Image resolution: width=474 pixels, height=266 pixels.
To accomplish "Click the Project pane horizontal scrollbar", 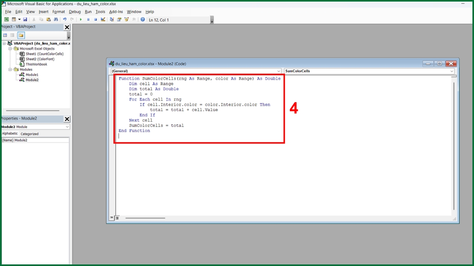I will [33, 111].
